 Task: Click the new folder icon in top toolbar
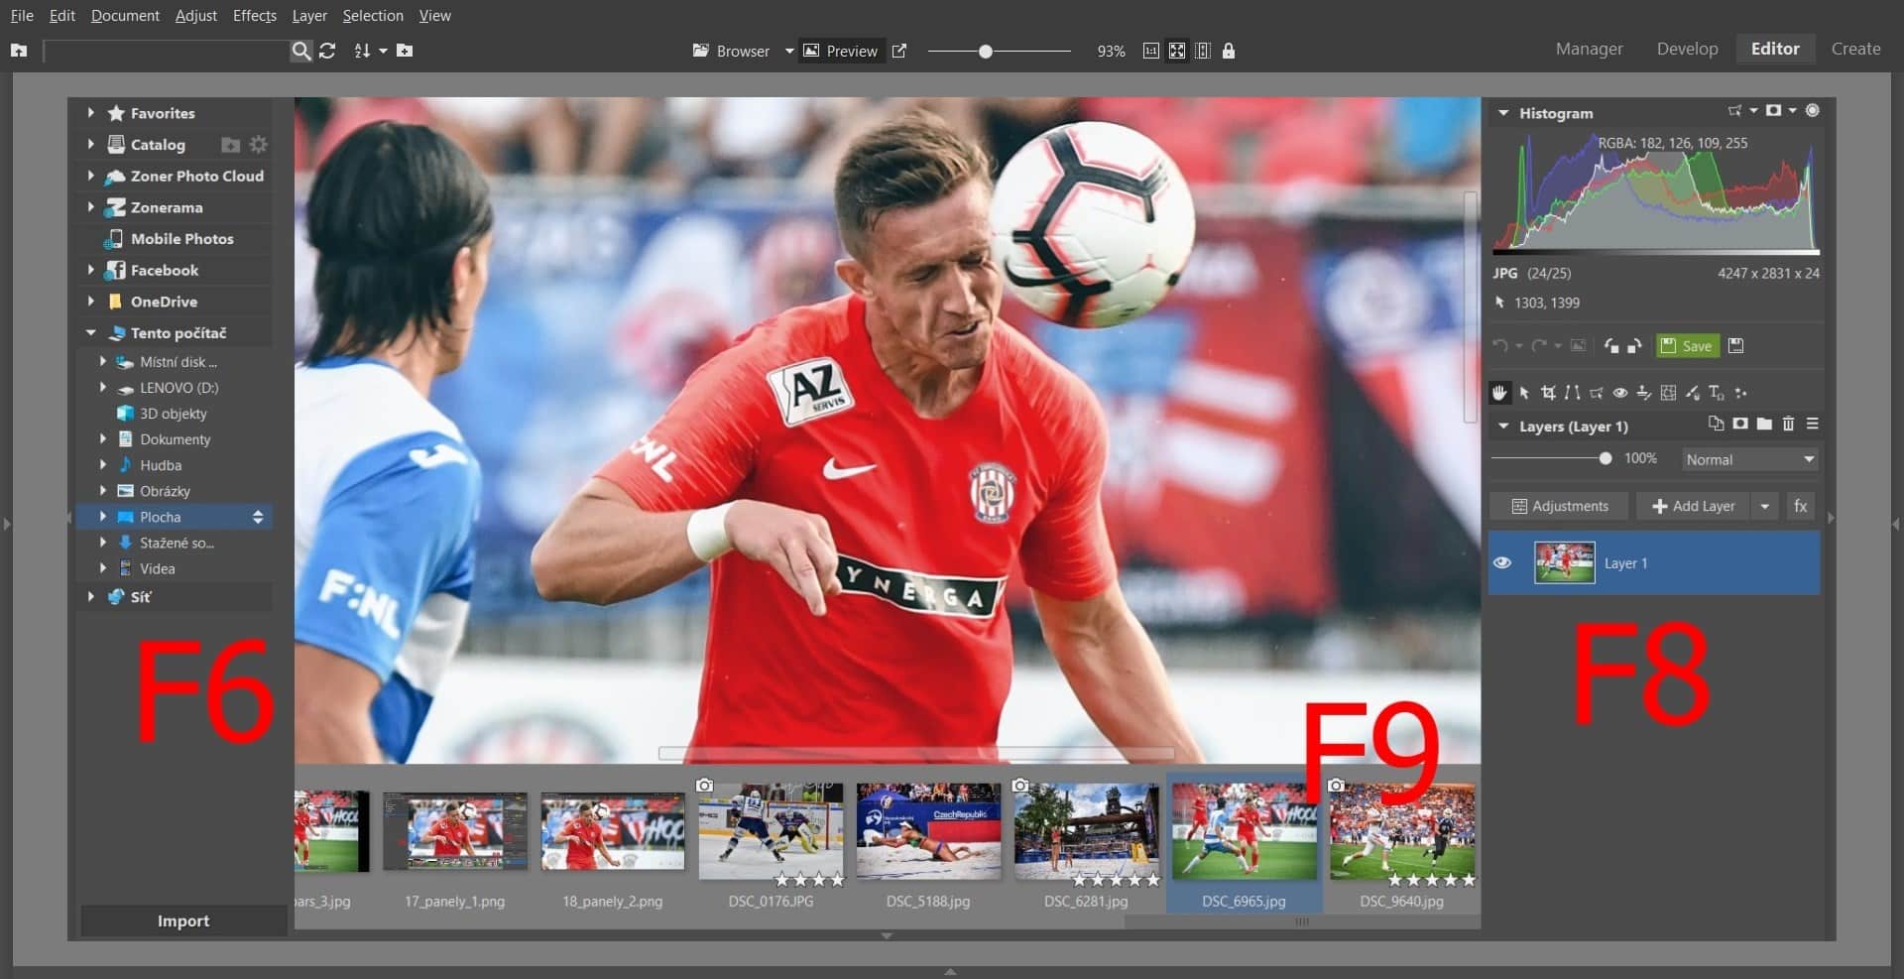[x=405, y=51]
